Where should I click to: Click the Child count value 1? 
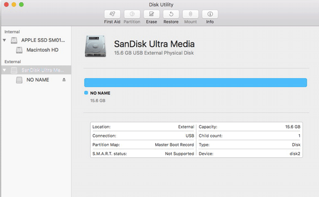click(299, 136)
